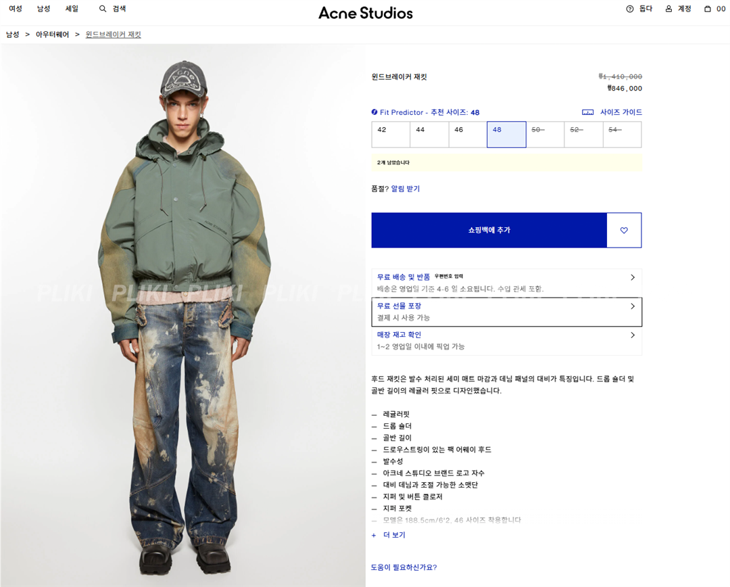This screenshot has width=730, height=587.
Task: Click 쇼핑백에 추가 button
Action: [x=489, y=230]
